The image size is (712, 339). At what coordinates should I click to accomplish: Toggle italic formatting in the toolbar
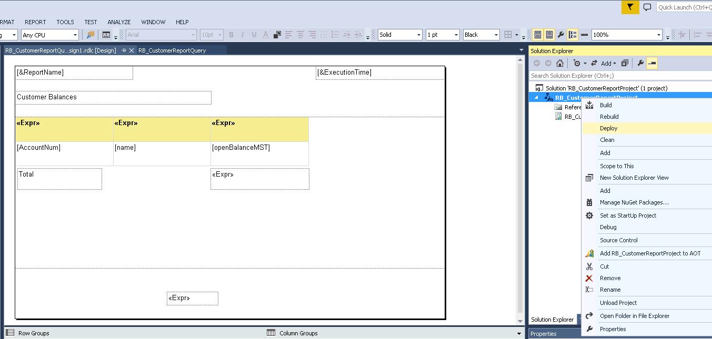pyautogui.click(x=241, y=34)
